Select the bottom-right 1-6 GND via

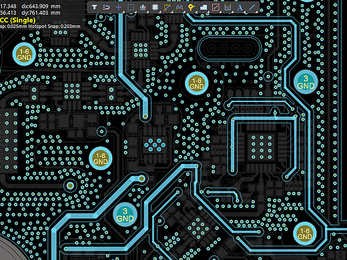[x=305, y=233]
